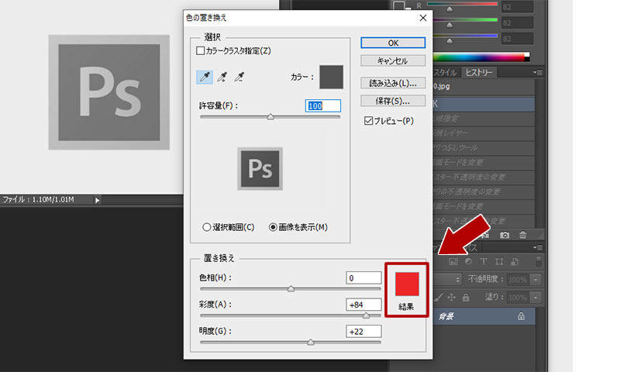Click the ファイル：1.10M/1.01M status text

(x=38, y=200)
